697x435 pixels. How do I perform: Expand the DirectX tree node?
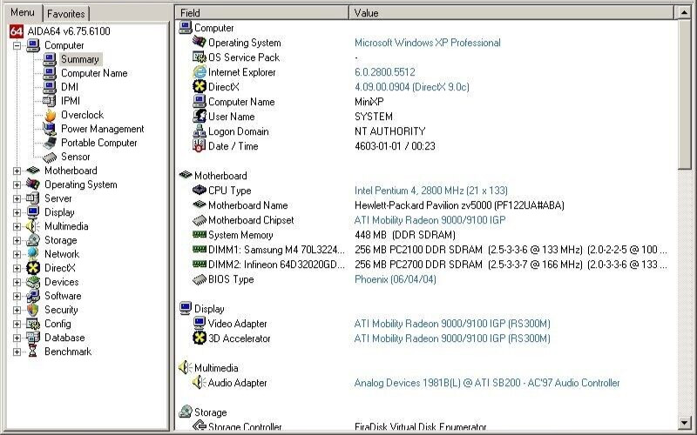17,268
